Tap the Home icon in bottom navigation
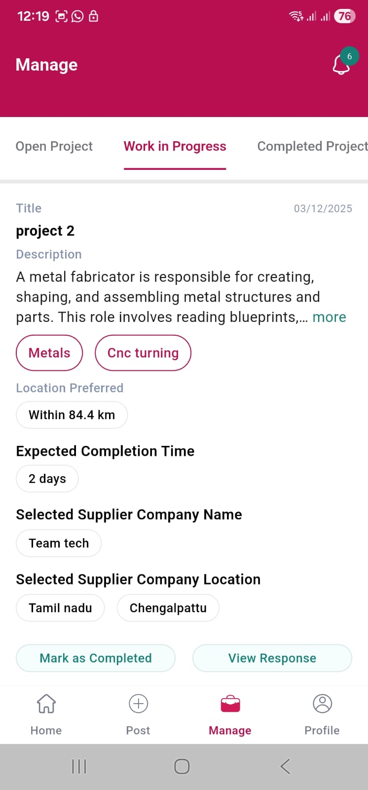This screenshot has height=790, width=368. click(x=46, y=704)
